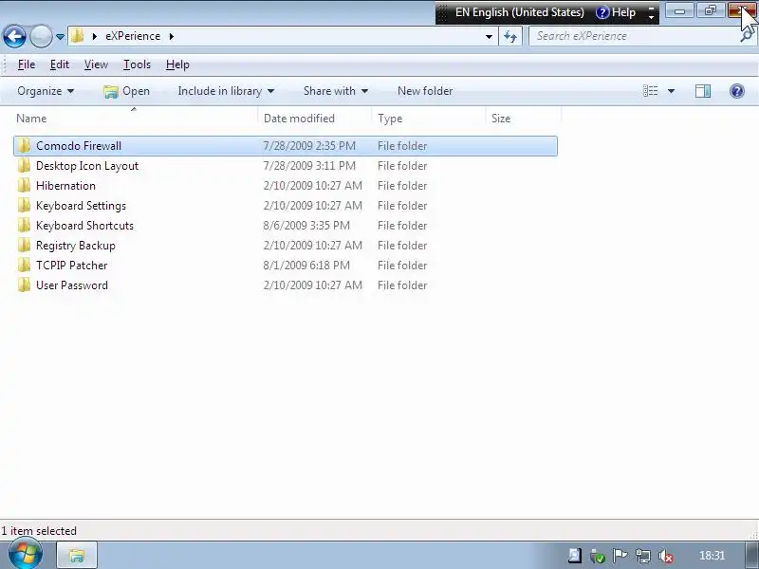Create a New folder
759x569 pixels.
(x=425, y=91)
